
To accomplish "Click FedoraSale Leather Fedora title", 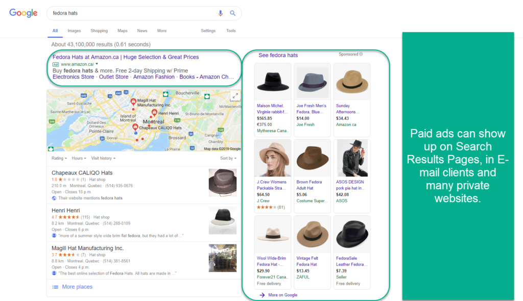I will [351, 261].
